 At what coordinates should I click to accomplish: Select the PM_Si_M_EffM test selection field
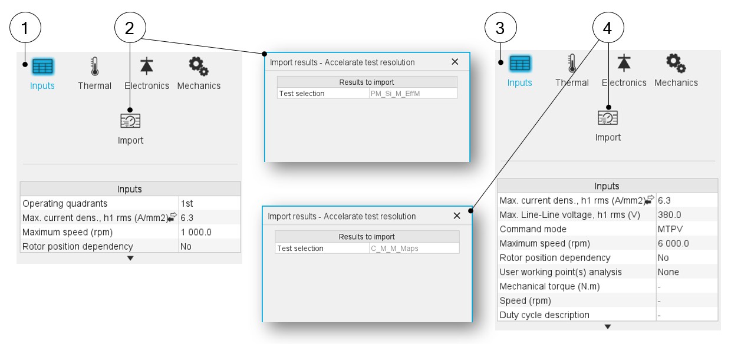(x=412, y=93)
